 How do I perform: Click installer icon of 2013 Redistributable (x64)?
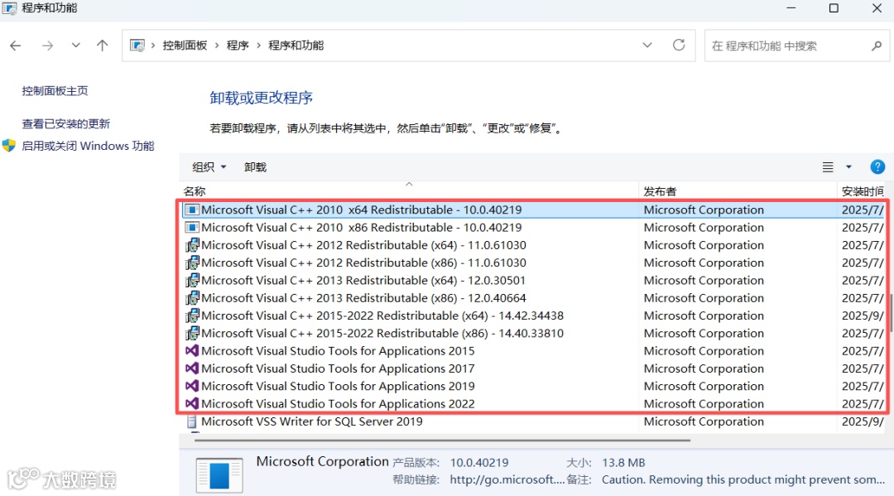tap(192, 281)
